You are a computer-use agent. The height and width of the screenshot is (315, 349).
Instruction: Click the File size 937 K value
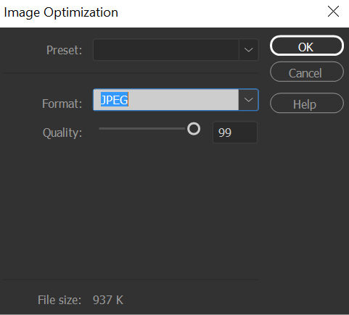click(x=108, y=300)
